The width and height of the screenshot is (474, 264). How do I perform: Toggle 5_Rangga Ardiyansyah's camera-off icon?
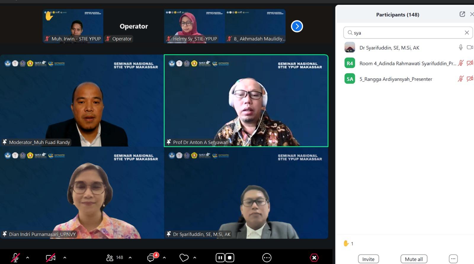pyautogui.click(x=470, y=79)
